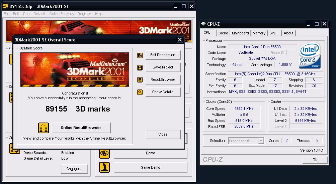Open the Default menu
336x184 pixels.
tap(39, 14)
